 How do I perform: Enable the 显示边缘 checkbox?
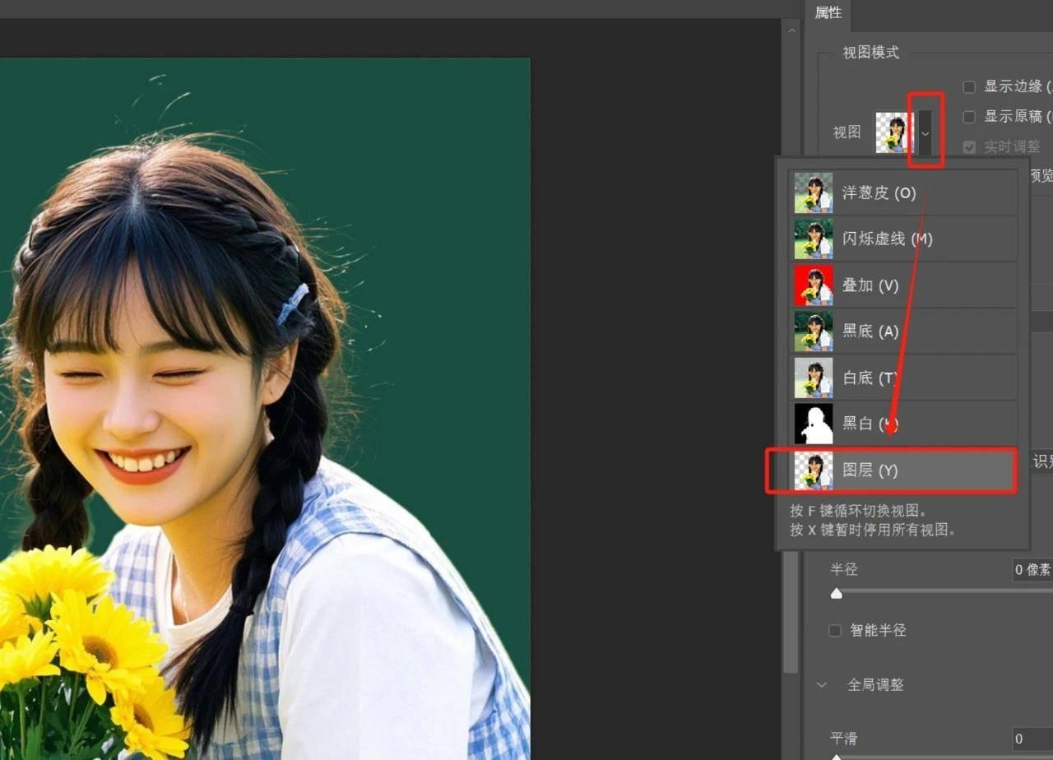pos(969,87)
